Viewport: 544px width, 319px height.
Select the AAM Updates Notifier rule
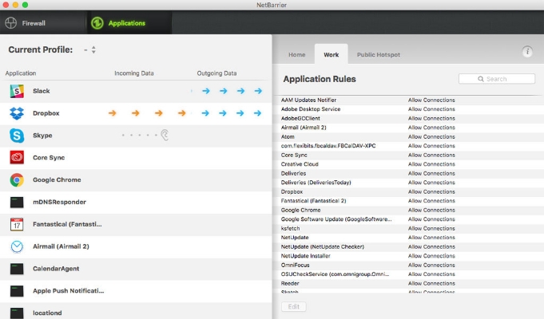tap(309, 100)
